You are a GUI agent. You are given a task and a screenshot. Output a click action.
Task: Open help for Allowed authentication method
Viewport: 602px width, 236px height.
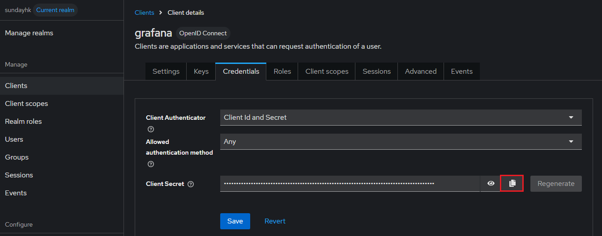151,164
